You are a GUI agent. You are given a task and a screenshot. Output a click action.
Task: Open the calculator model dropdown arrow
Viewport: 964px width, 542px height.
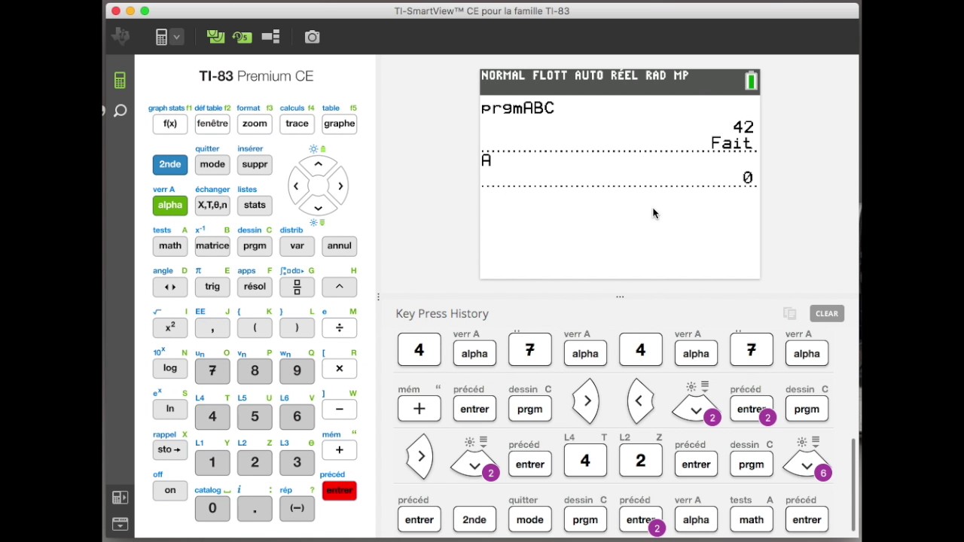[x=177, y=37]
